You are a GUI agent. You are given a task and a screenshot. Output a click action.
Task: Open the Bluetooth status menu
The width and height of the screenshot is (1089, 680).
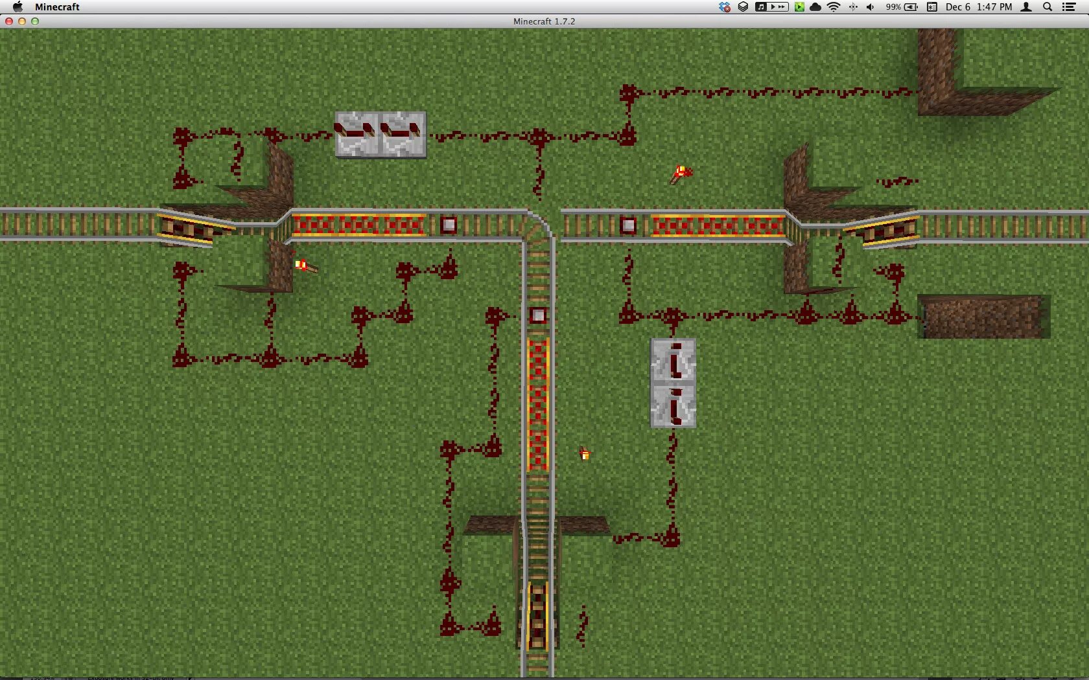[853, 6]
